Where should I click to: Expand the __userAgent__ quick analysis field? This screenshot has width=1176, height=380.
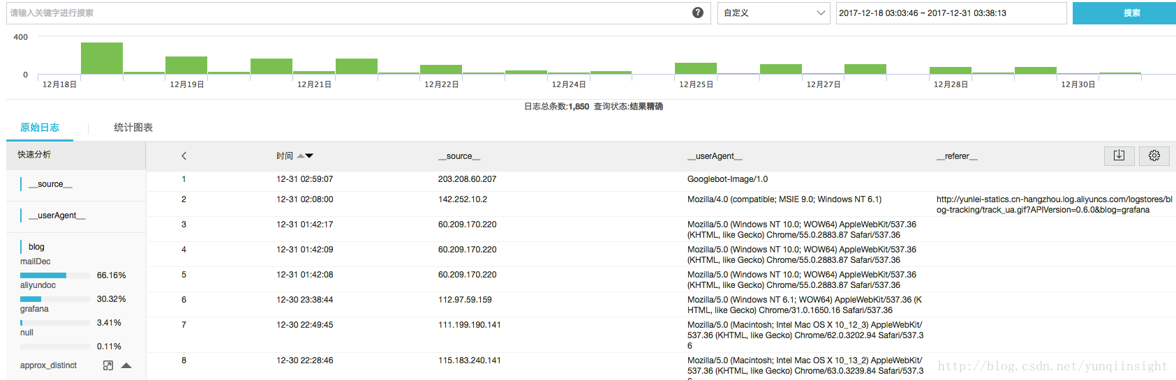(x=57, y=215)
